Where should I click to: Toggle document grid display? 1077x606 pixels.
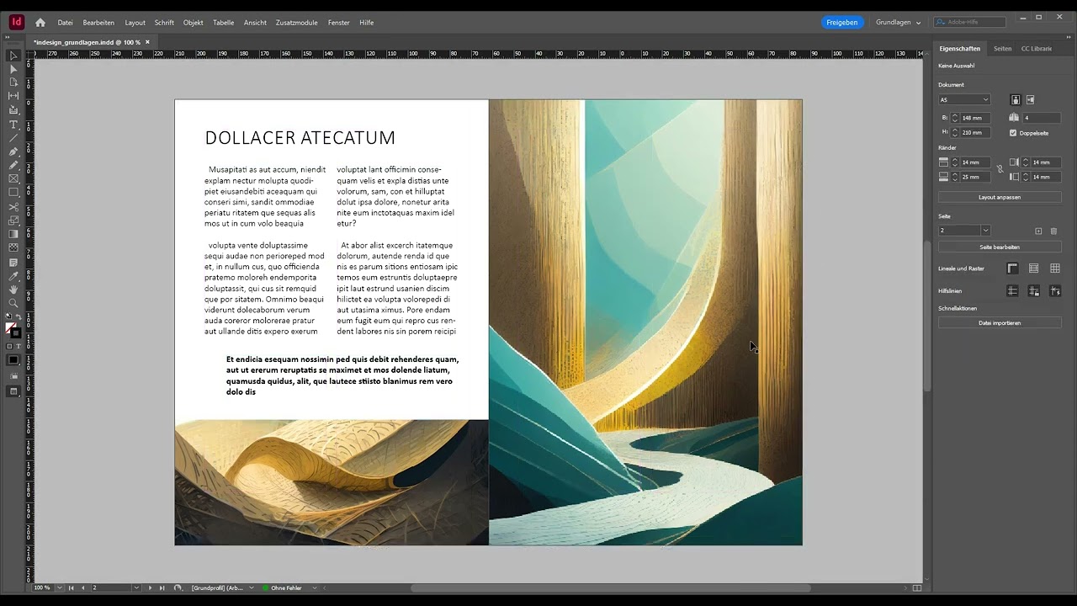[x=1054, y=268]
